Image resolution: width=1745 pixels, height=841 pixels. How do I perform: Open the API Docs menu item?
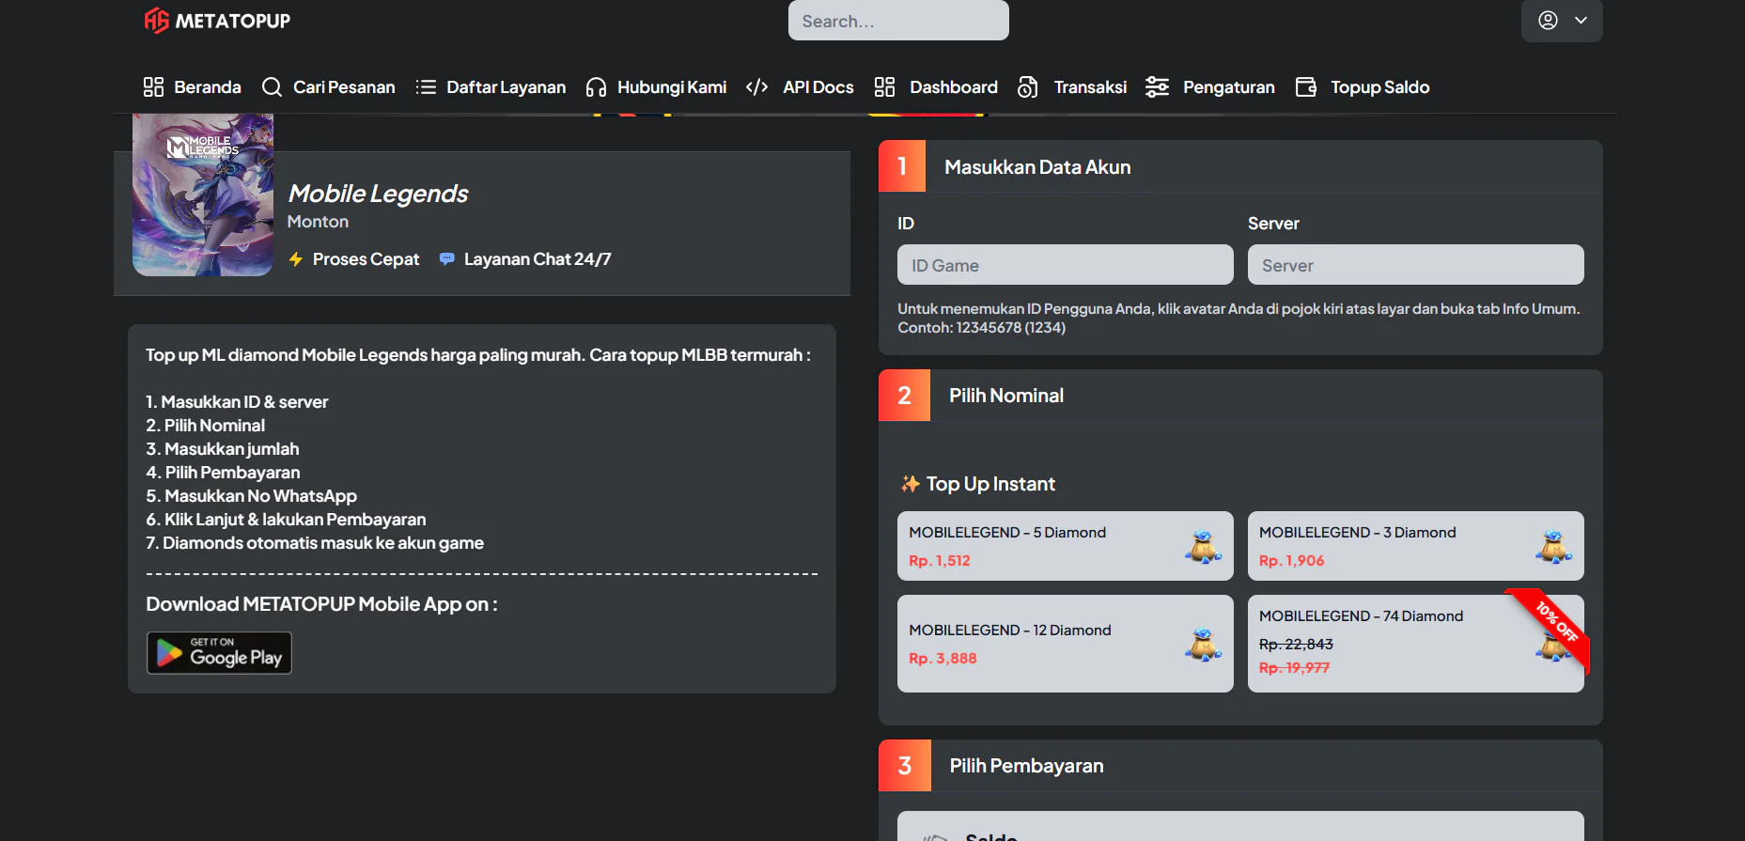pyautogui.click(x=800, y=87)
